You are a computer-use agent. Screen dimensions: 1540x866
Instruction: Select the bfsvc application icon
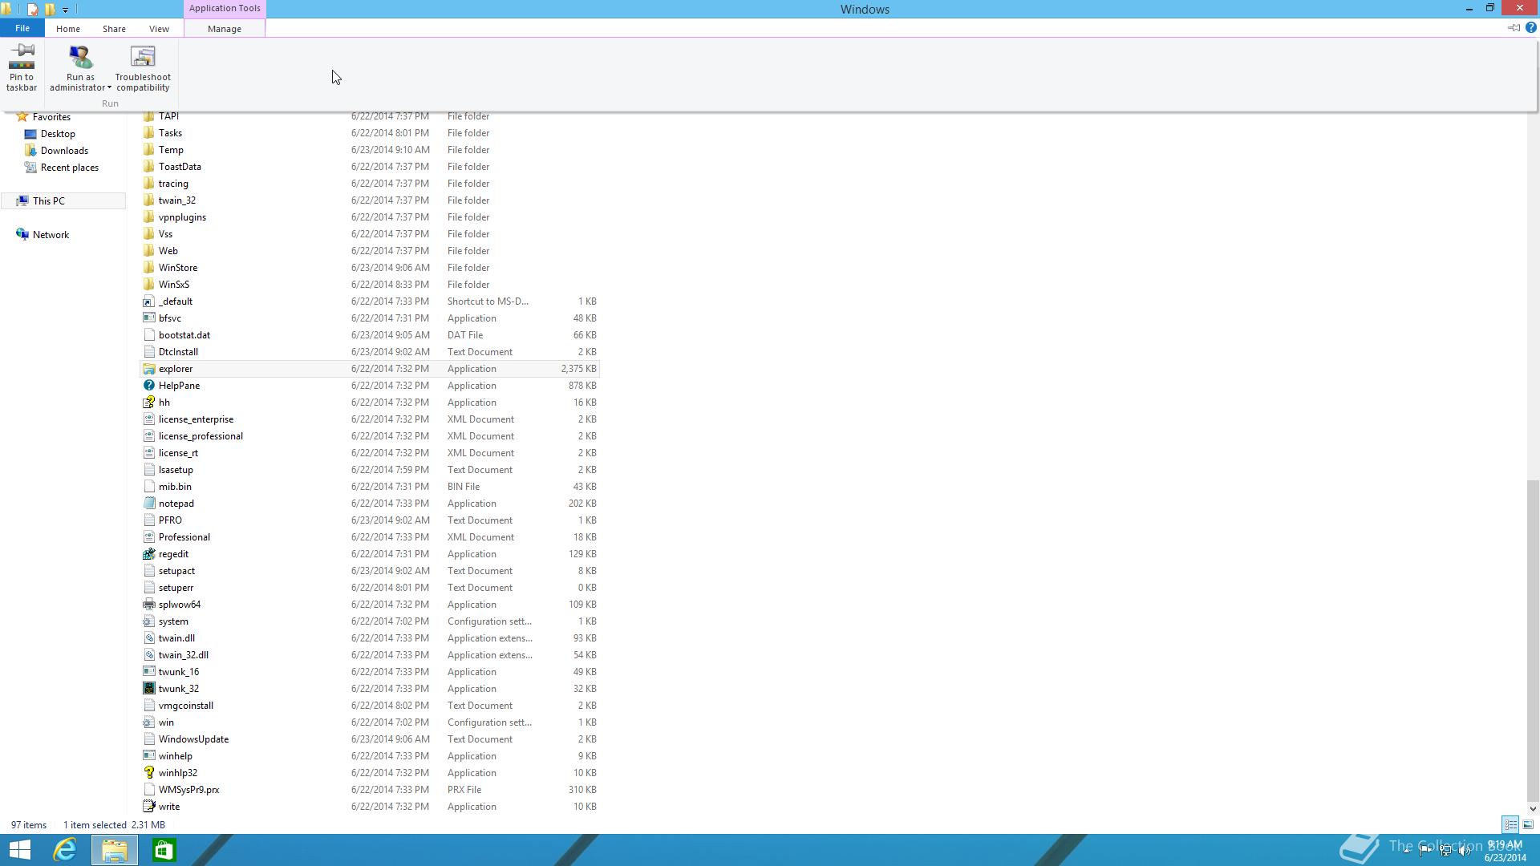coord(148,318)
